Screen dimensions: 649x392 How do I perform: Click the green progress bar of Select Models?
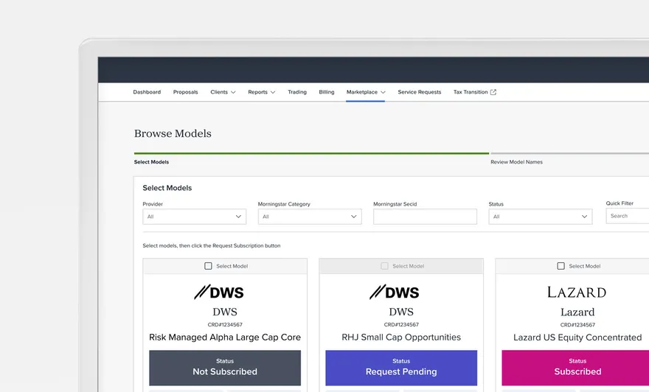311,153
